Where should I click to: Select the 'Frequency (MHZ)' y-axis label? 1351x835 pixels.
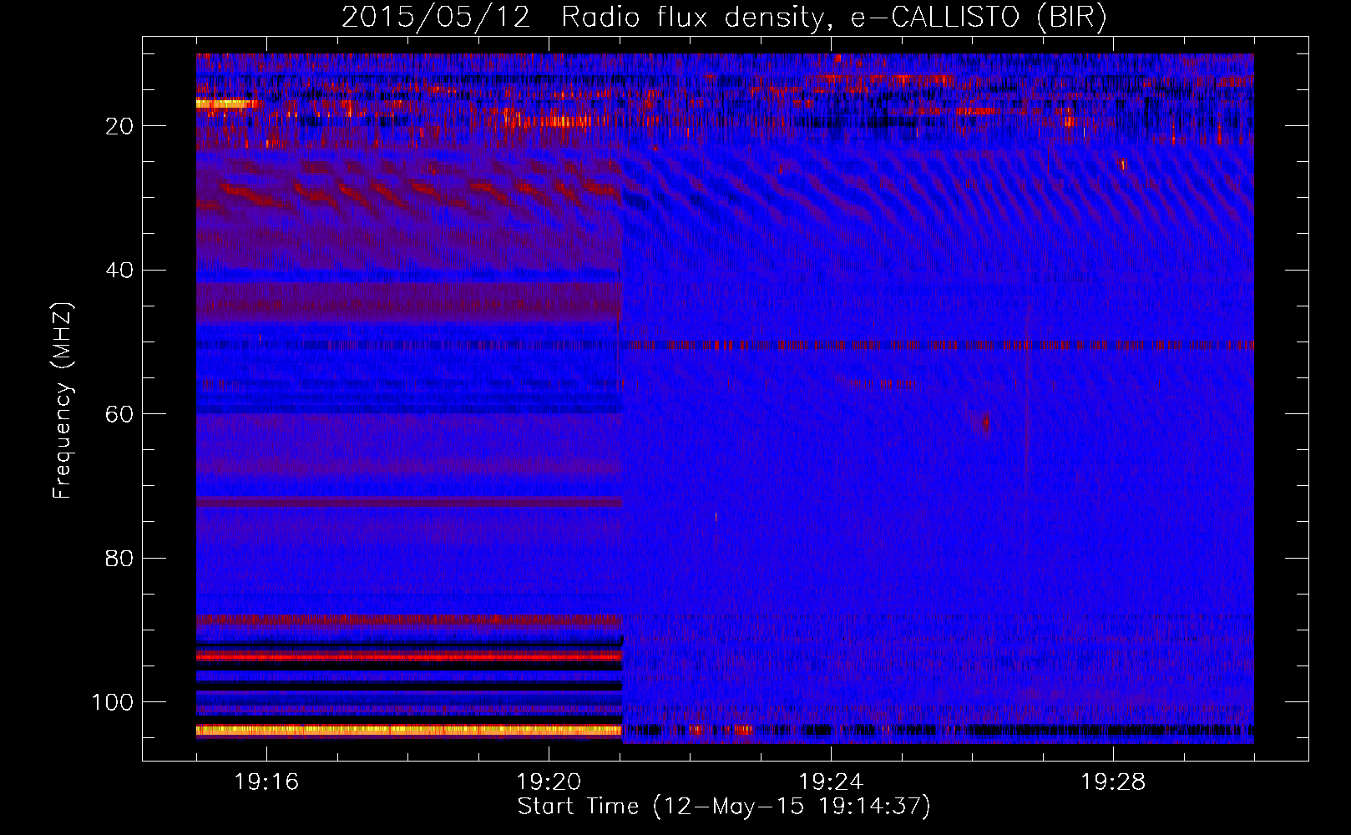coord(63,401)
